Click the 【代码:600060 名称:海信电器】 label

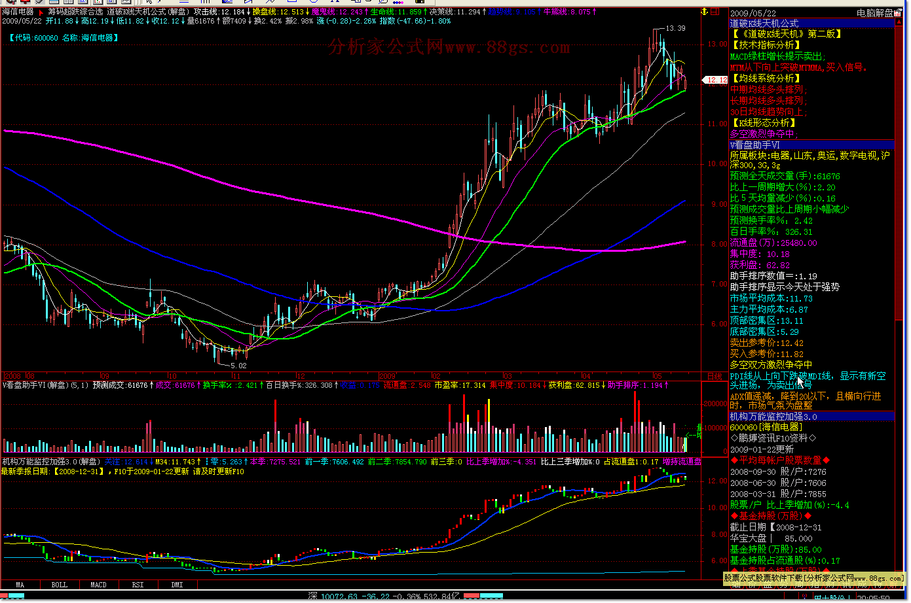(64, 38)
